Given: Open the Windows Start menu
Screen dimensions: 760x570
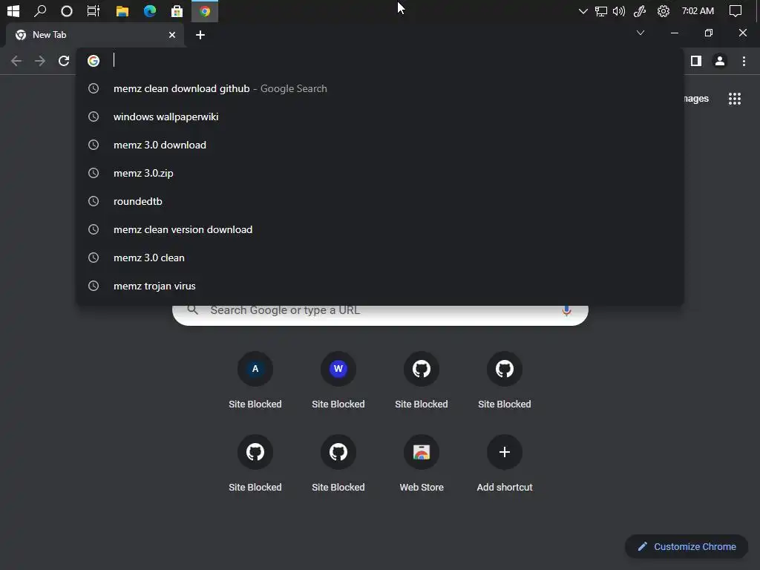Looking at the screenshot, I should point(13,10).
